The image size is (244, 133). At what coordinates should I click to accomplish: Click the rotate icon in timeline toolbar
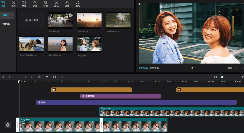54,77
